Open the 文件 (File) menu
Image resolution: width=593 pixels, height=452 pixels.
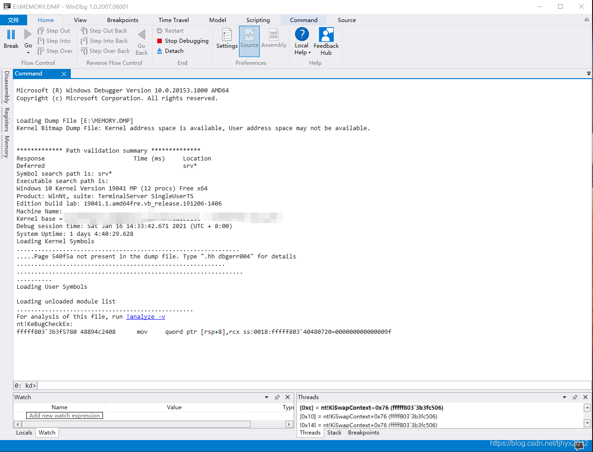pos(13,20)
